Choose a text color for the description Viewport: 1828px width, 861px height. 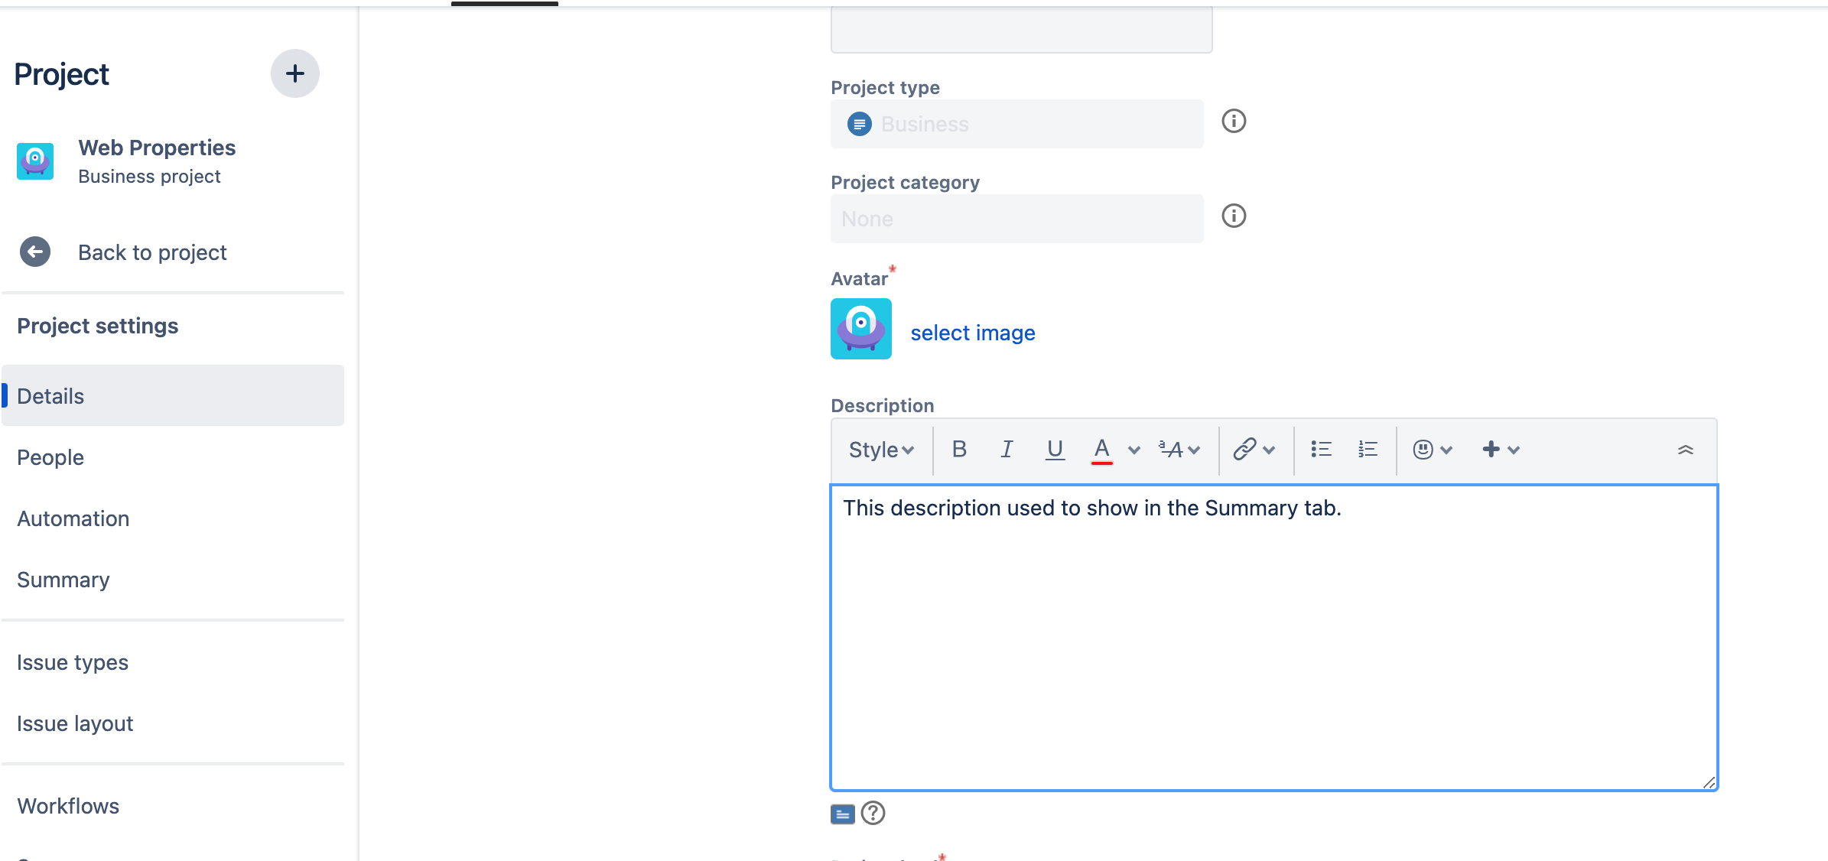pyautogui.click(x=1101, y=450)
